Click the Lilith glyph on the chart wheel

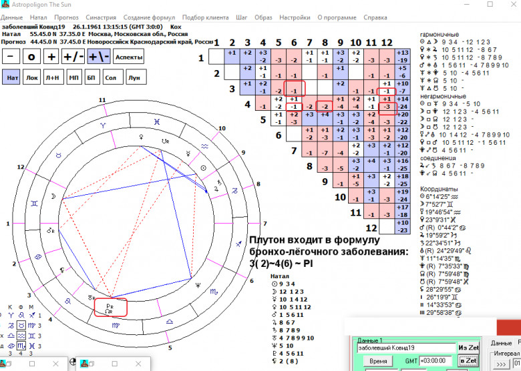point(62,270)
